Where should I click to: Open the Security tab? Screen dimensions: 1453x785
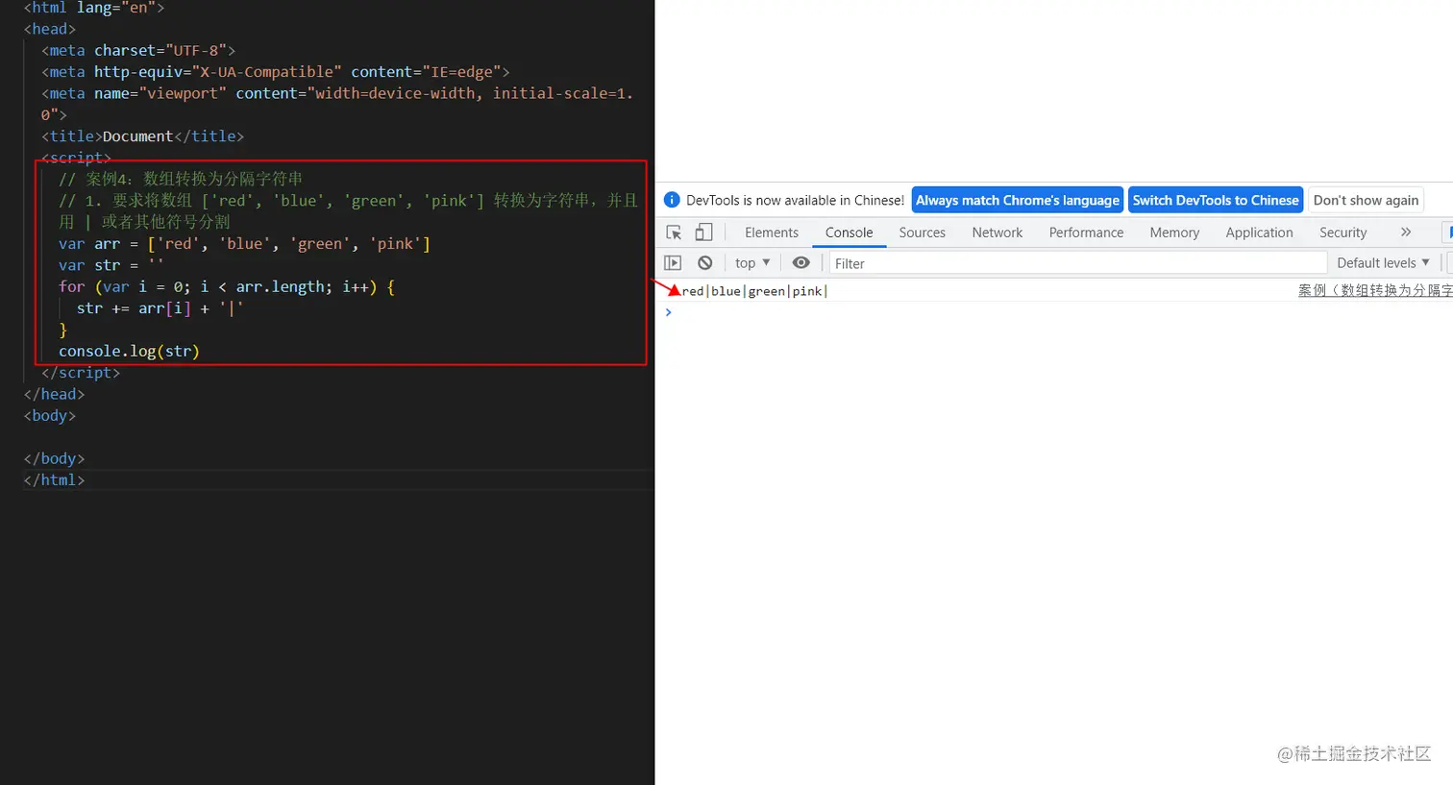1342,233
